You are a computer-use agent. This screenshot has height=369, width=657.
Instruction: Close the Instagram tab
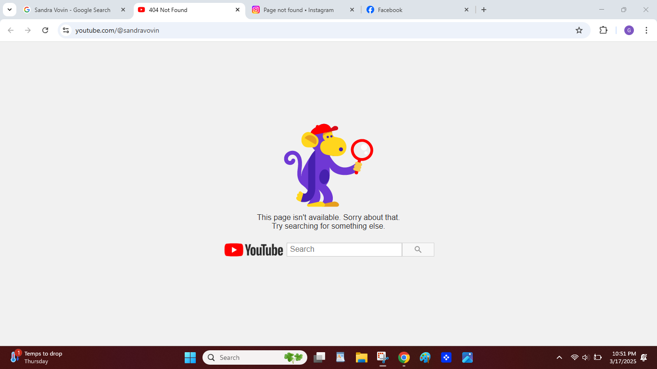[x=352, y=10]
